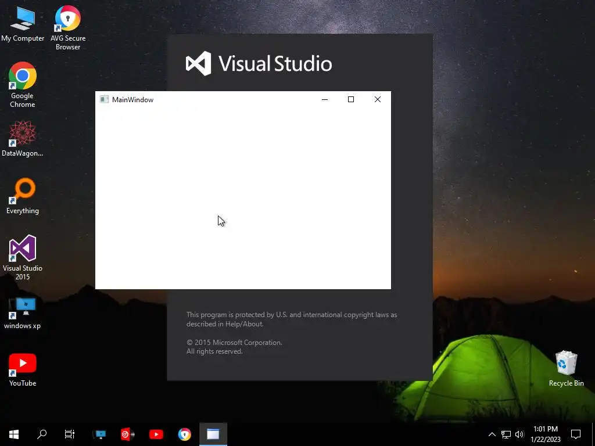
Task: Click the 'All rights reserved.' text on splash
Action: [x=214, y=351]
